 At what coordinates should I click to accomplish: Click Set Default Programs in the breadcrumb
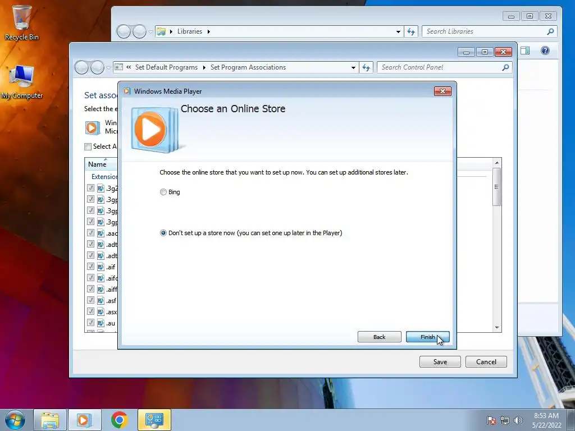pyautogui.click(x=166, y=67)
